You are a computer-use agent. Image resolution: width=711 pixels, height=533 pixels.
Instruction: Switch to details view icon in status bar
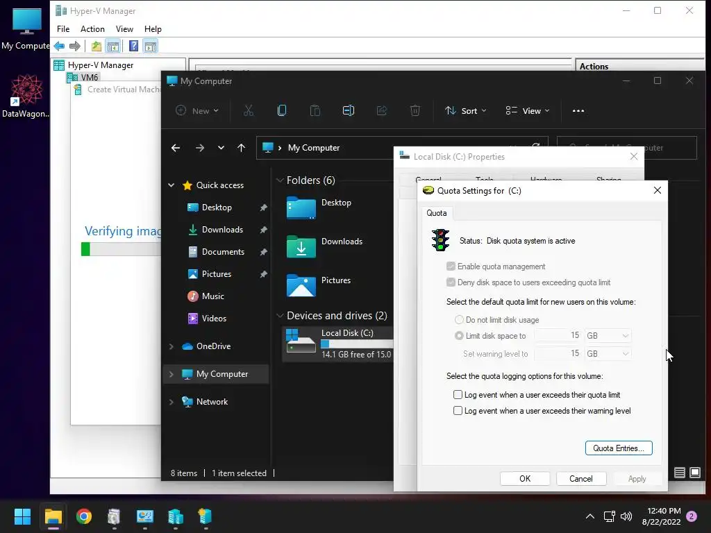(x=679, y=473)
